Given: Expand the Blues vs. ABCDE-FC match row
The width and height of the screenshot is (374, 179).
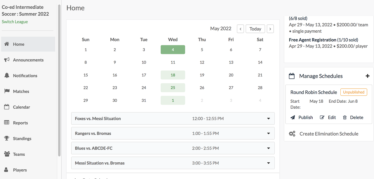Looking at the screenshot, I should click(x=269, y=148).
